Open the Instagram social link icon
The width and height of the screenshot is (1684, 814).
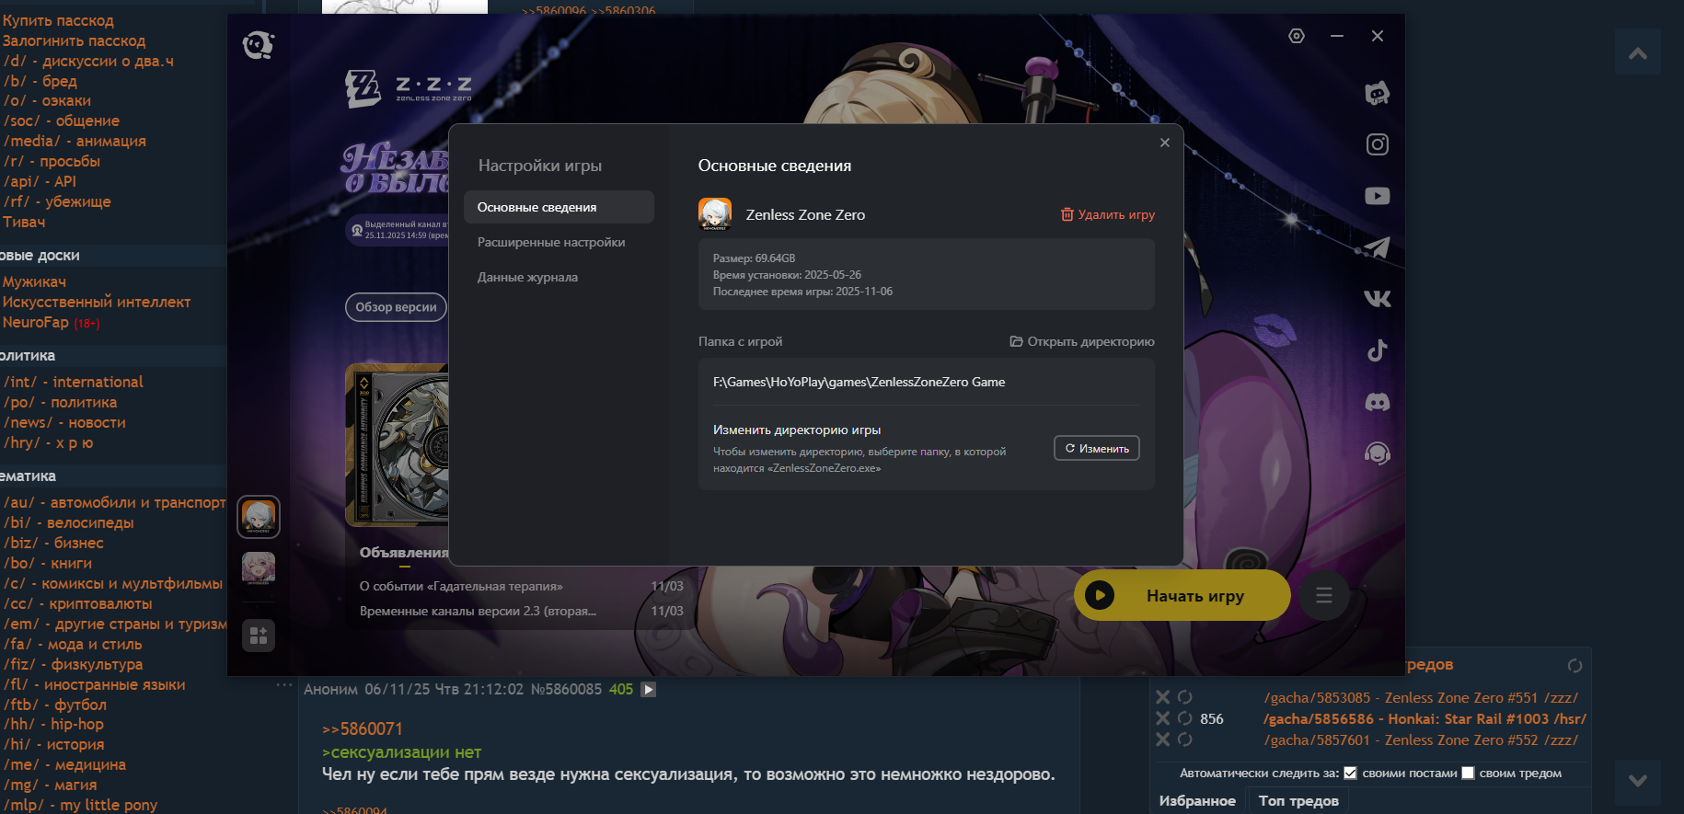[1378, 144]
